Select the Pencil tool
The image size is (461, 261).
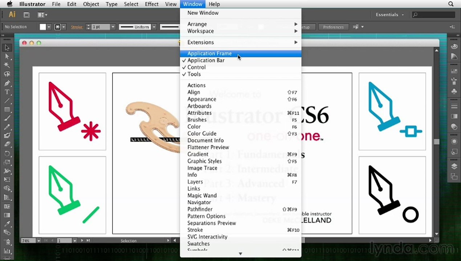pyautogui.click(x=7, y=127)
